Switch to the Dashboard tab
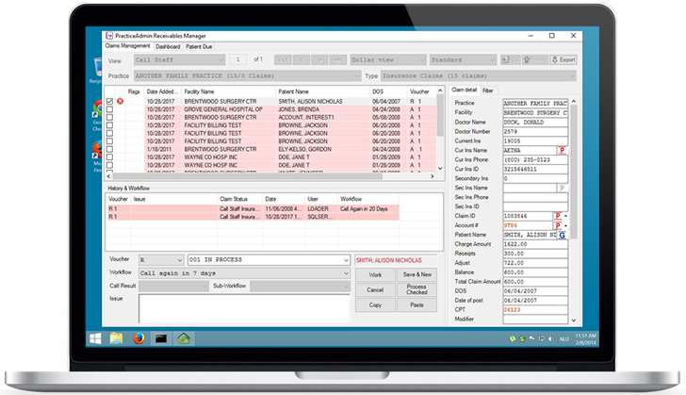 pos(168,46)
